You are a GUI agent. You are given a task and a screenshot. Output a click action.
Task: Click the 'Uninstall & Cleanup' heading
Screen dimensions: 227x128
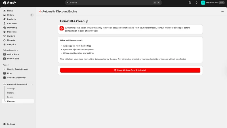pos(74,21)
